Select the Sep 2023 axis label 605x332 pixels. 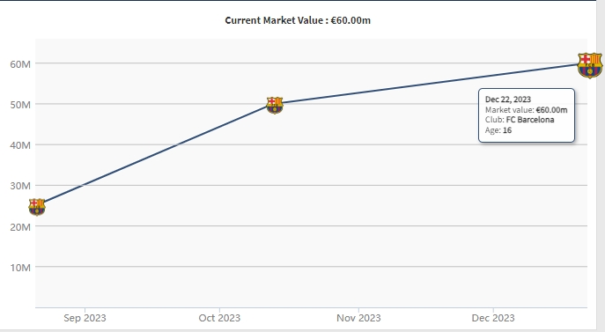(85, 318)
